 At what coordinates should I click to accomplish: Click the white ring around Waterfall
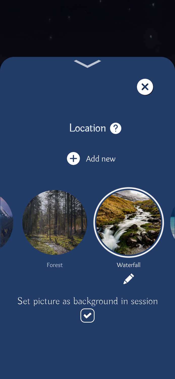tap(129, 188)
